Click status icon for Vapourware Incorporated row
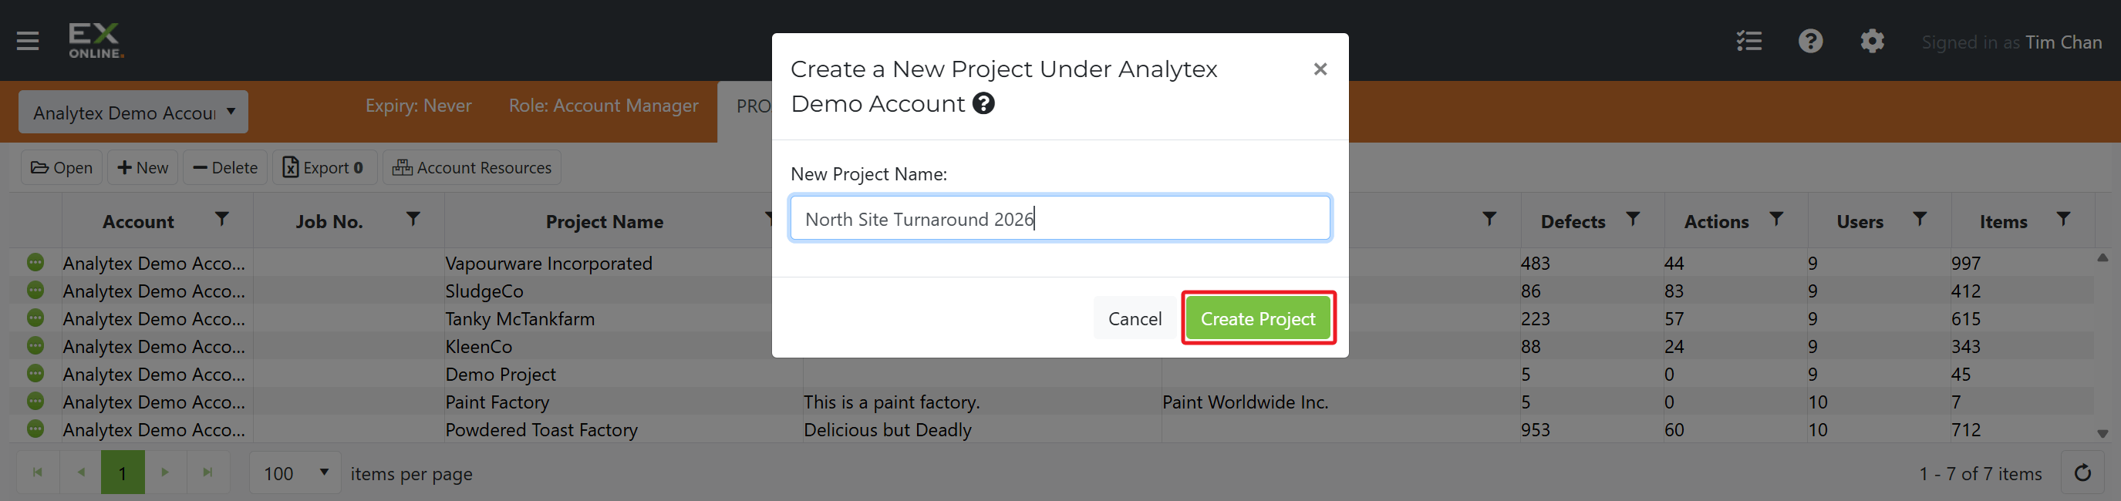The height and width of the screenshot is (501, 2121). tap(35, 262)
